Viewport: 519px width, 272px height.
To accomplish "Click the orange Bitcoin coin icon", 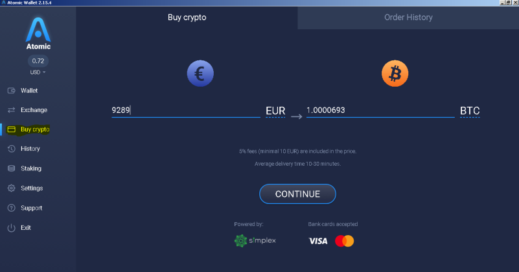I will coord(395,73).
